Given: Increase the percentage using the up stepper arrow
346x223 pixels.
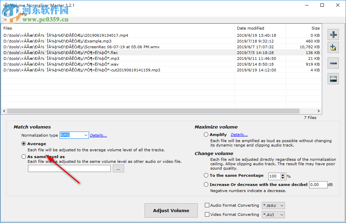Looking at the screenshot, I should [283, 174].
